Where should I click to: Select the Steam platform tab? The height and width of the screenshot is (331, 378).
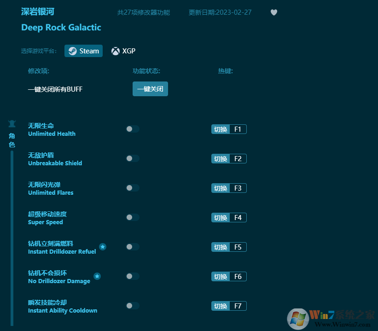pos(83,51)
